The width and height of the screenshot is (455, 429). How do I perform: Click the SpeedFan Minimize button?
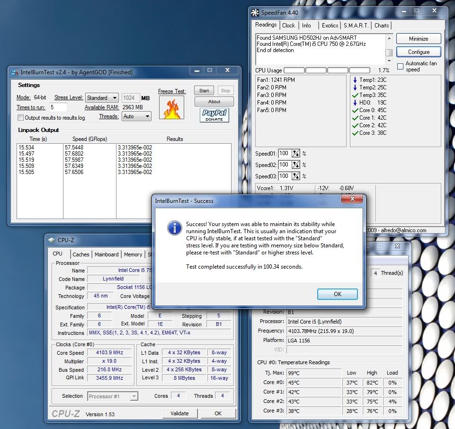point(419,39)
